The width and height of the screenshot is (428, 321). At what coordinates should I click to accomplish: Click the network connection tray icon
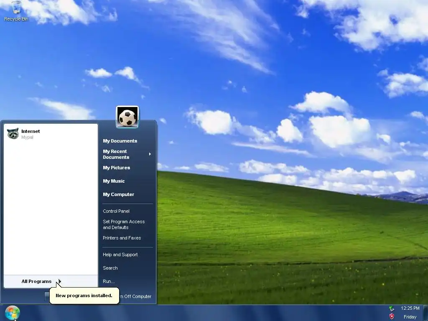pos(392,308)
